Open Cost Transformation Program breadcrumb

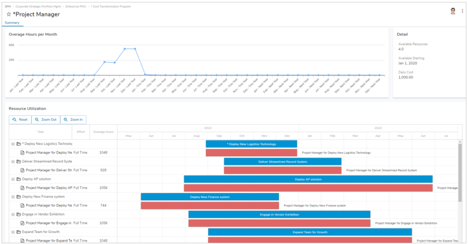tap(111, 6)
